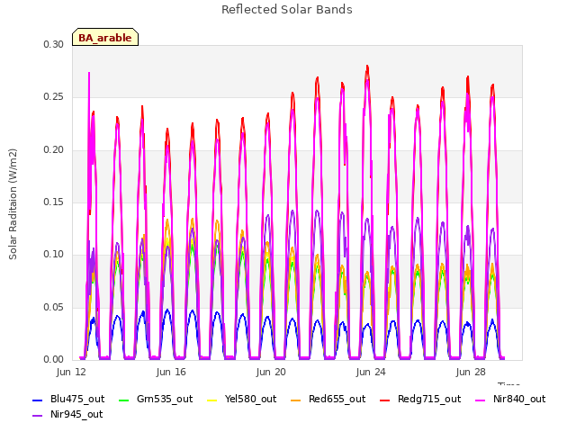
Task: Click the yellow Yel580_out legend swatch
Action: tap(212, 400)
